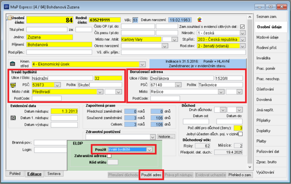This screenshot has width=291, height=184.
Task: Open the Prac. poměr section
Action: (266, 68)
